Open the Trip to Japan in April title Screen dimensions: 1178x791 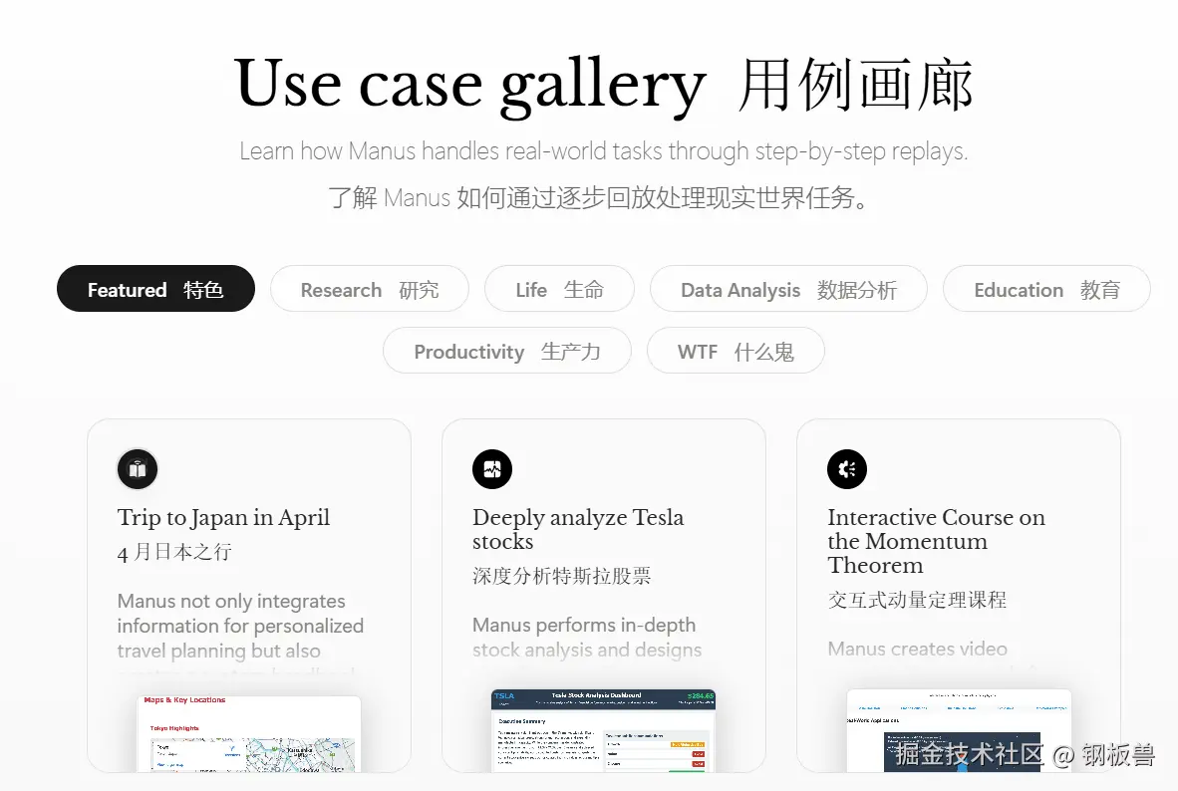click(x=223, y=518)
